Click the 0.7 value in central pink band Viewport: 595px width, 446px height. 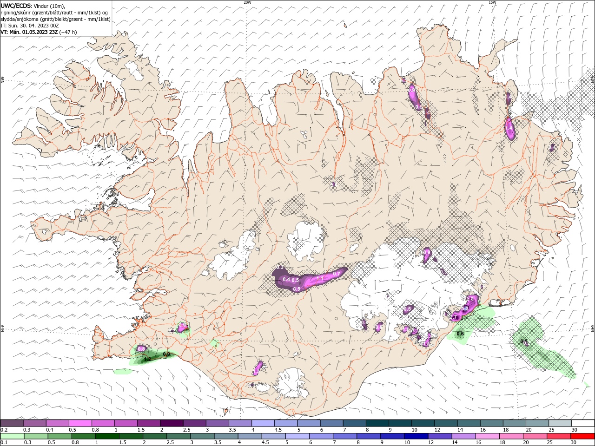point(337,274)
